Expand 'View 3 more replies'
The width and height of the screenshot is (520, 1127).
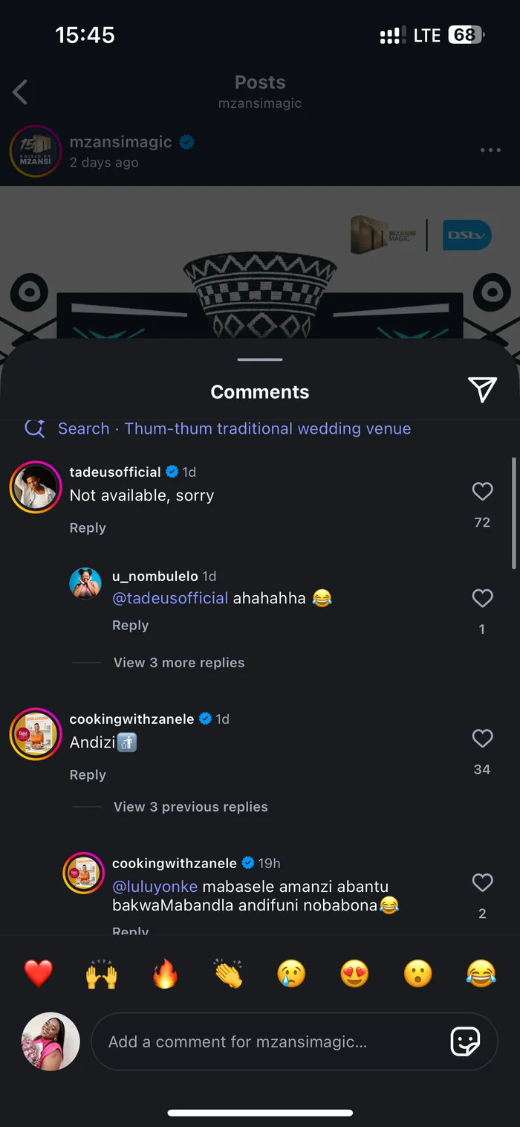tap(179, 663)
